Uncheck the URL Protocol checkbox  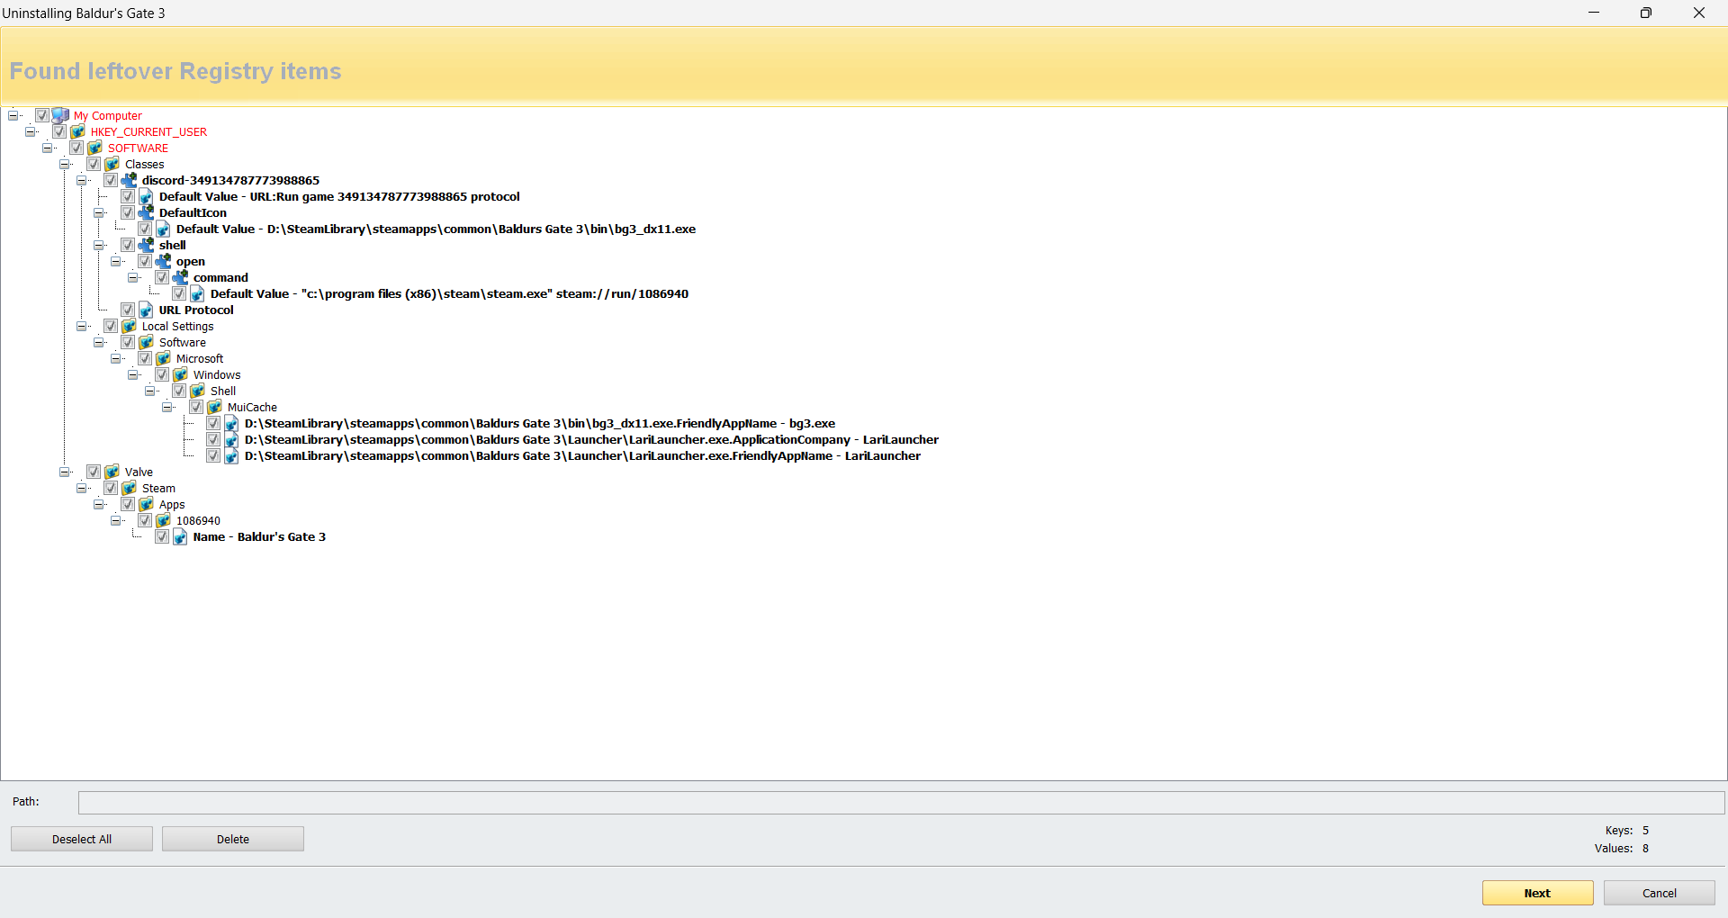pyautogui.click(x=128, y=310)
